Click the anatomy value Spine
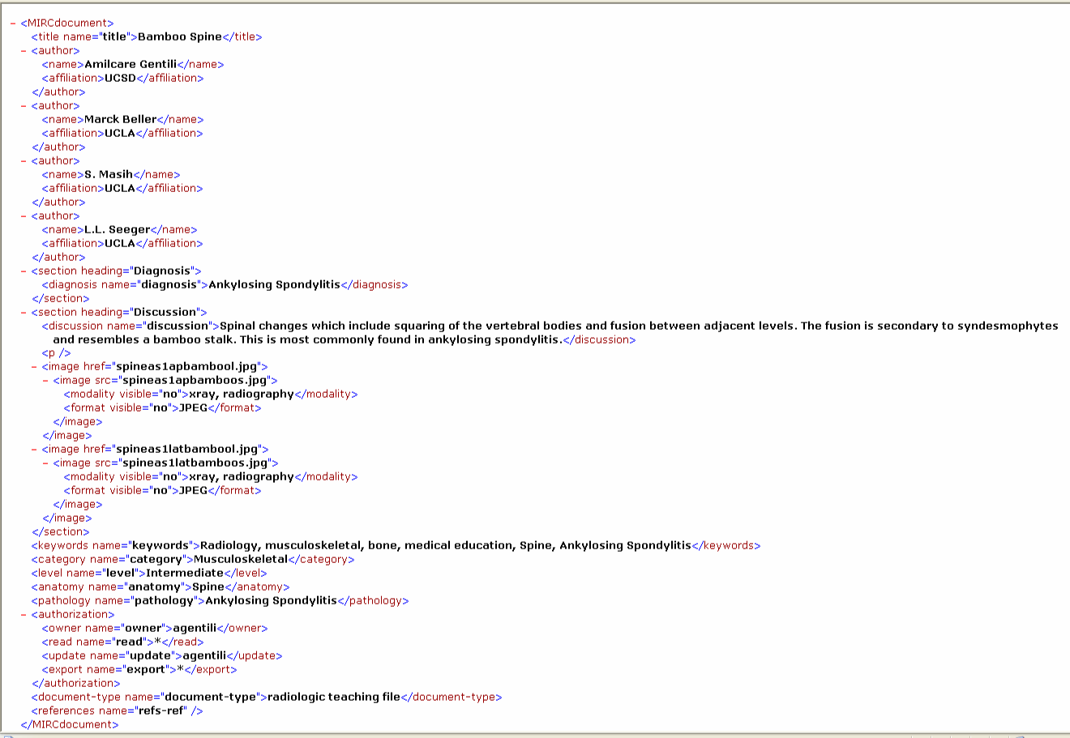Image resolution: width=1070 pixels, height=738 pixels. (208, 587)
